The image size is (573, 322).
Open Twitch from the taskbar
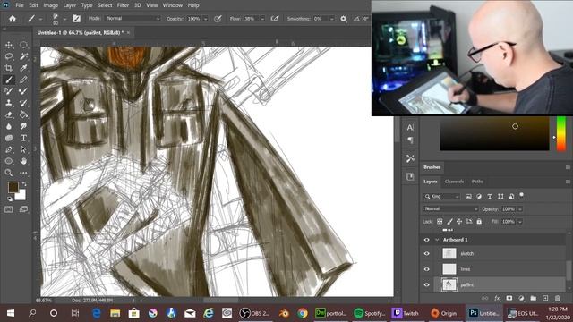[x=406, y=313]
